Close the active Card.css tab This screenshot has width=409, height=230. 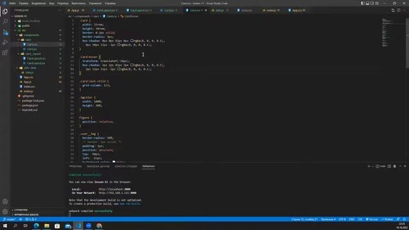[206, 10]
